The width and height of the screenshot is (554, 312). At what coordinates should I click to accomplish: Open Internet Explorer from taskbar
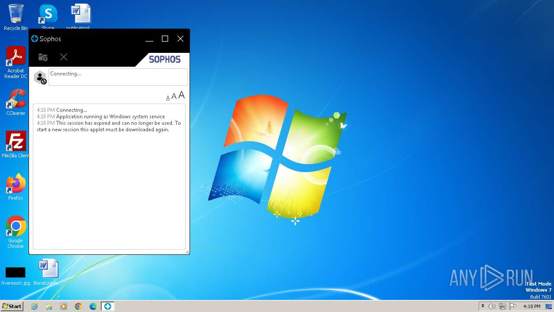tap(34, 306)
